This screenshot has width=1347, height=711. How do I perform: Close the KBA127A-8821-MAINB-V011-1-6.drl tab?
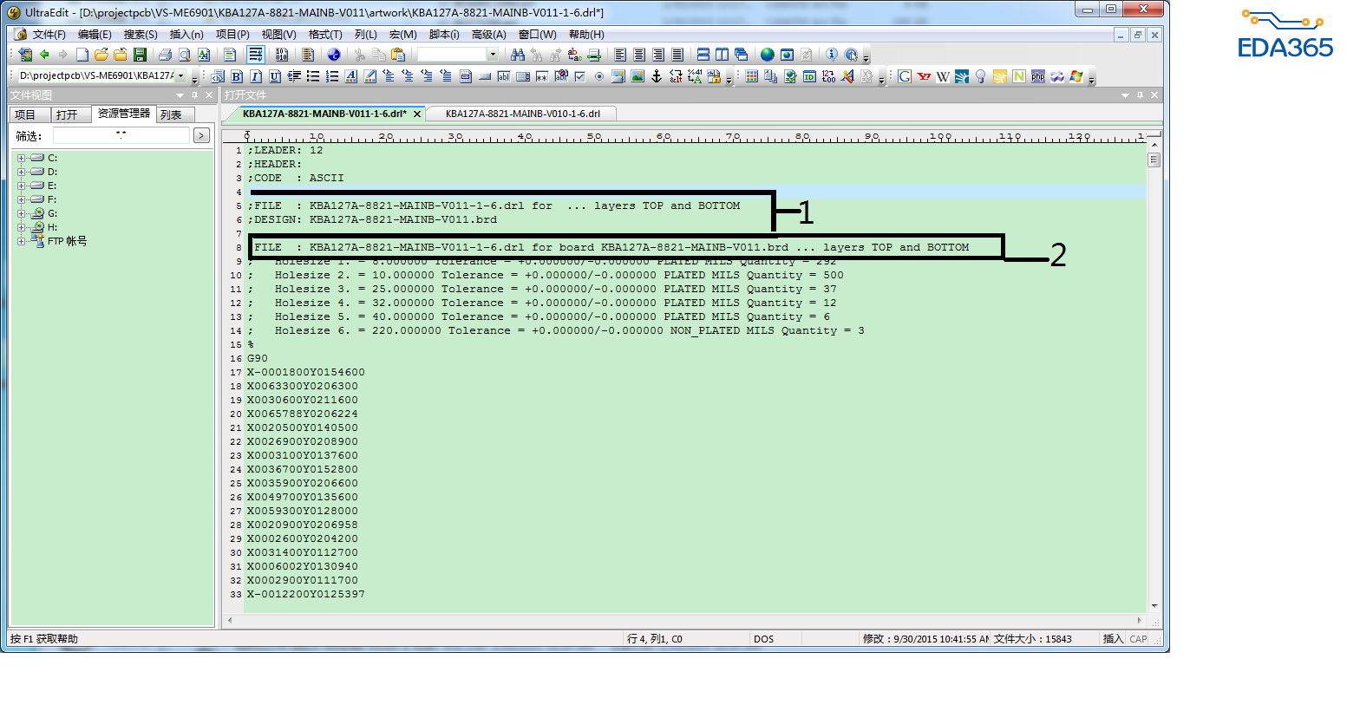417,114
